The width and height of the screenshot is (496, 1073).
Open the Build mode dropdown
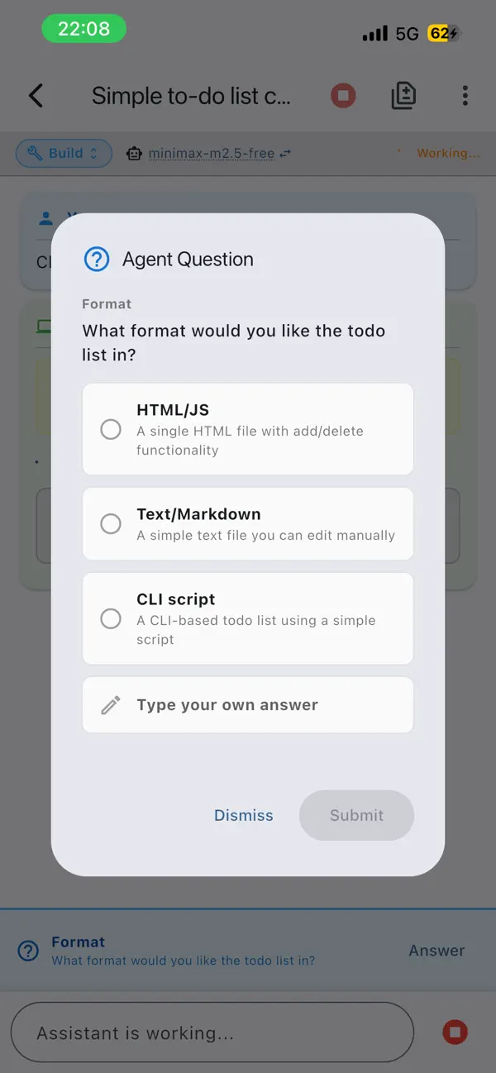coord(64,153)
